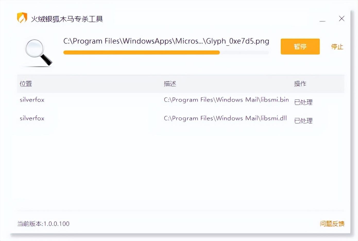This screenshot has height=241, width=358.
Task: Select silverfox row for libsmi.dll
Action: 181,120
